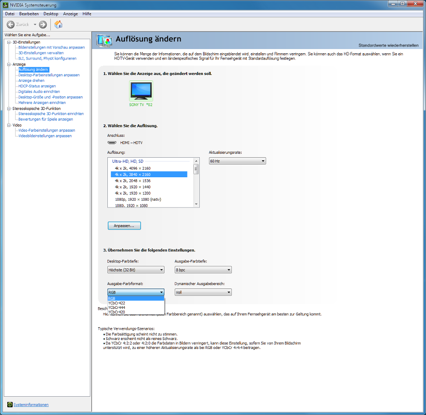Open the Ausgabe-Farbtiefe 8 bpc dropdown
Image resolution: width=426 pixels, height=415 pixels.
click(203, 270)
